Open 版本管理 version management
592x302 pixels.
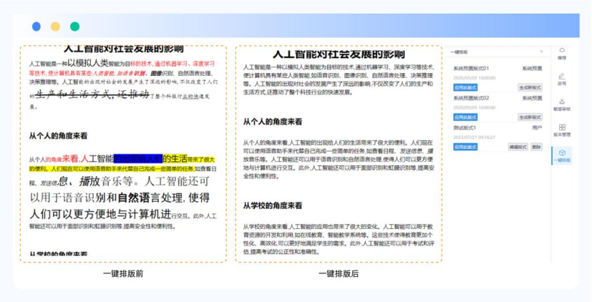click(562, 130)
